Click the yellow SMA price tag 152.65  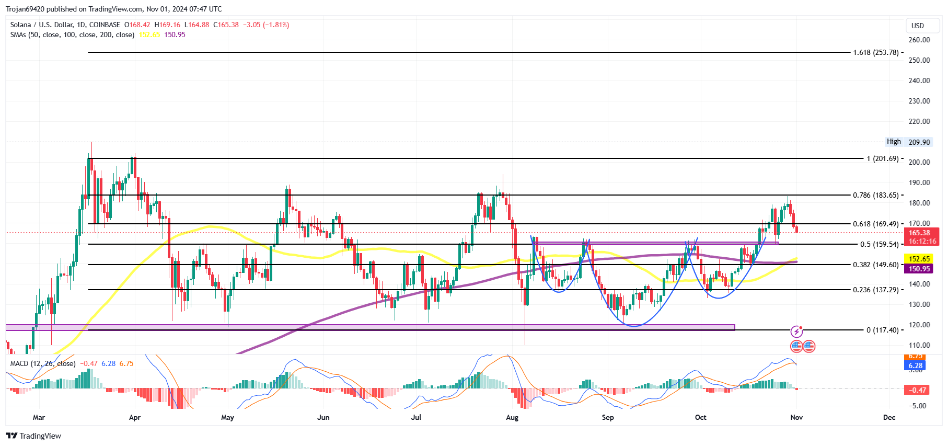[919, 259]
